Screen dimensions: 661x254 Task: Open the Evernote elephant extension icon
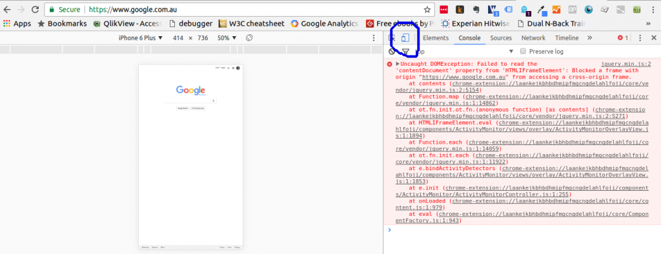click(x=476, y=9)
